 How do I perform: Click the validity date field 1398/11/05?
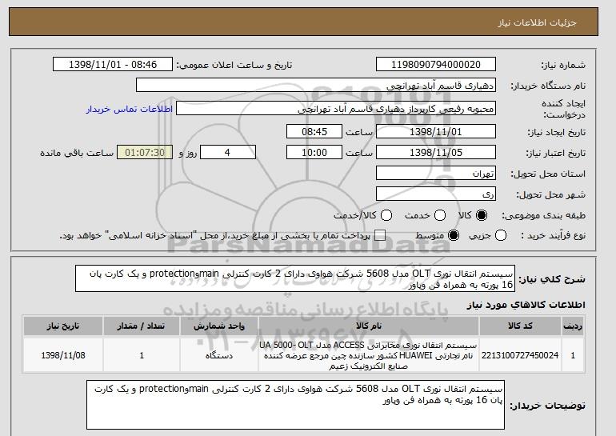tap(436, 153)
